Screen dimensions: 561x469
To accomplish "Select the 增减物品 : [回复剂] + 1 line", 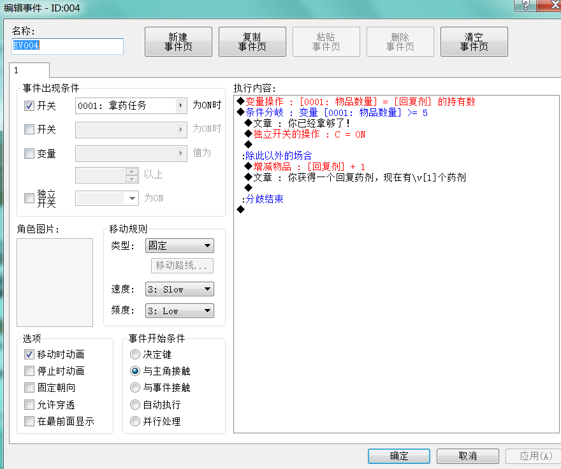I will point(305,167).
